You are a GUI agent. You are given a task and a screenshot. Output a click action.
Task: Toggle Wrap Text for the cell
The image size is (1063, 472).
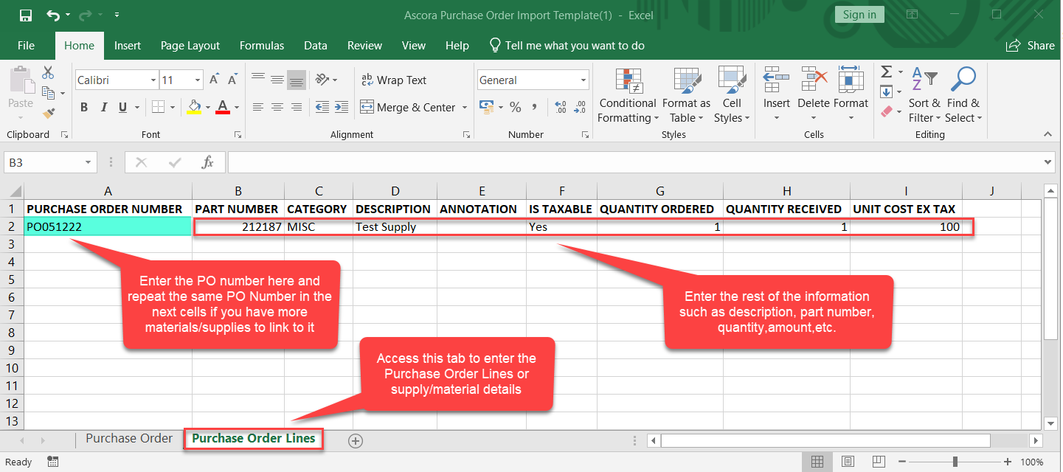pos(393,80)
